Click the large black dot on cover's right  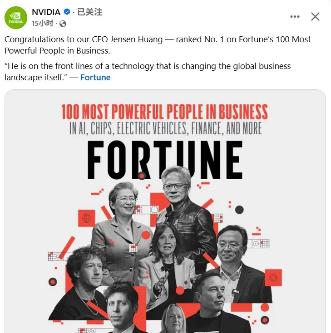[x=239, y=210]
